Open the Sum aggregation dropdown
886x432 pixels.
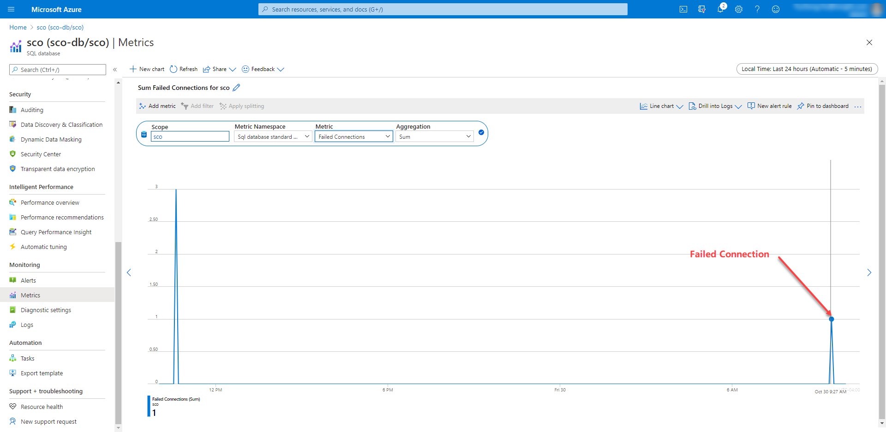tap(435, 136)
